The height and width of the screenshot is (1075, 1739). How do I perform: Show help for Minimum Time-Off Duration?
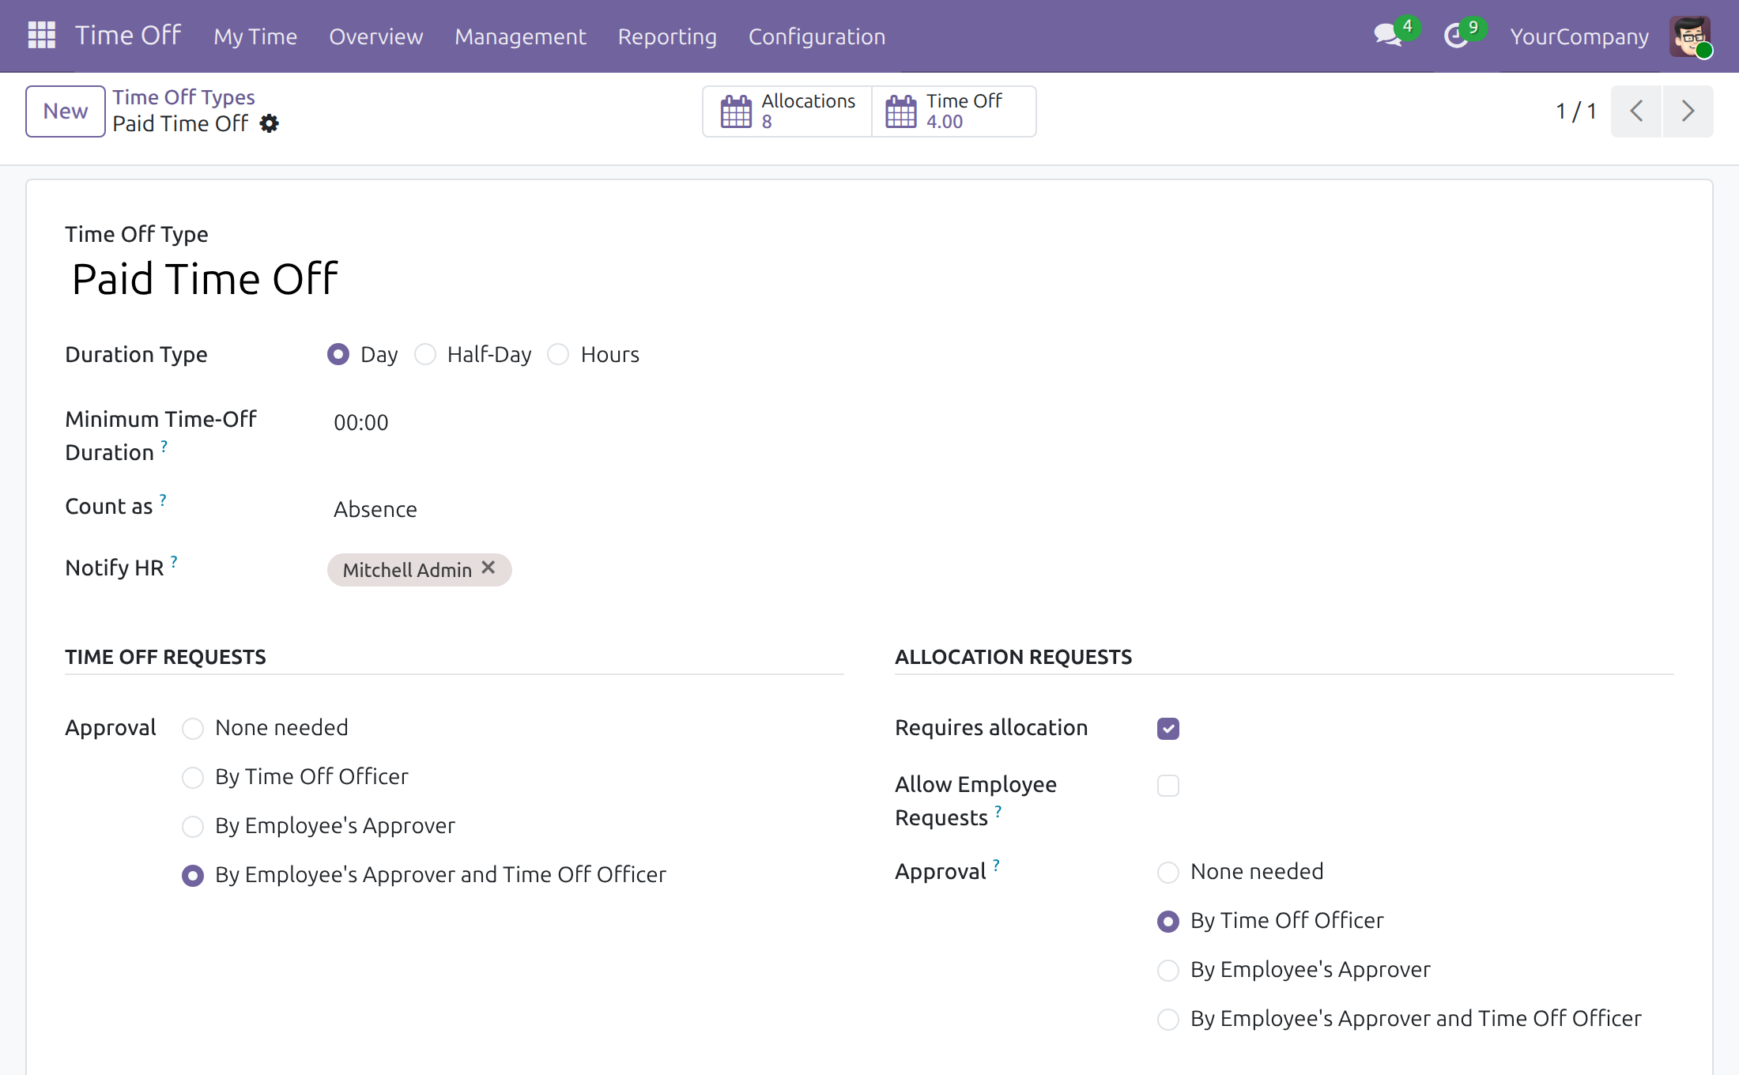click(x=164, y=446)
